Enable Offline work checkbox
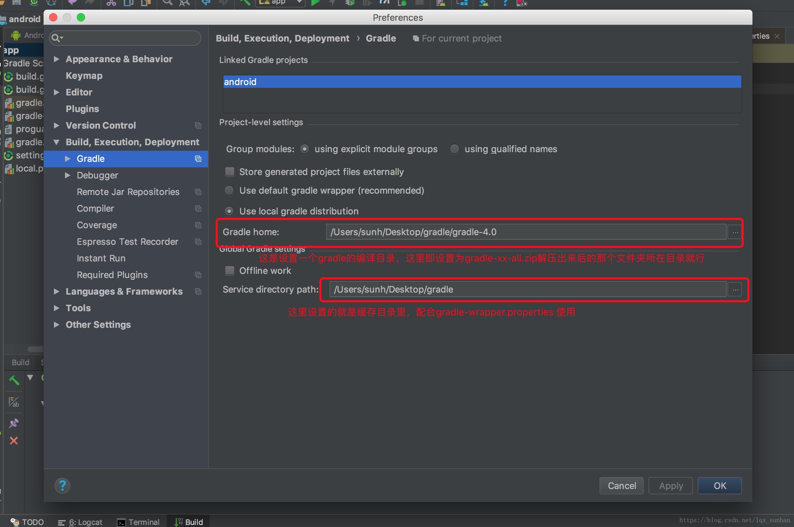 coord(230,270)
